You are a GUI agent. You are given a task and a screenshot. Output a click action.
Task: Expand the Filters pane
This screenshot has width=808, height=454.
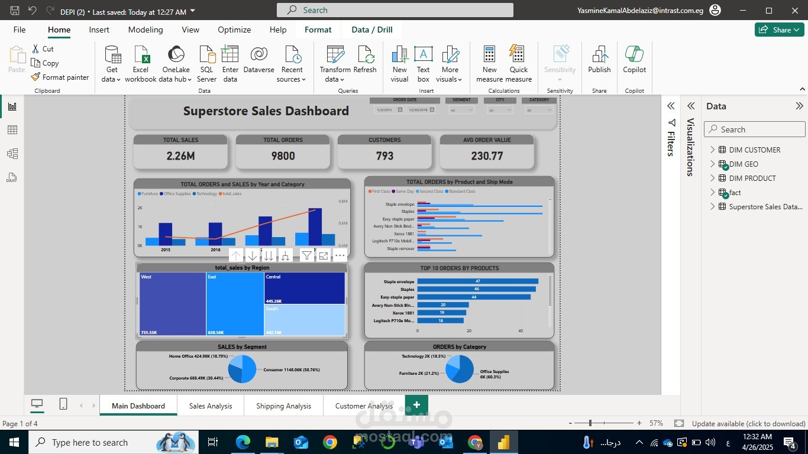[671, 106]
